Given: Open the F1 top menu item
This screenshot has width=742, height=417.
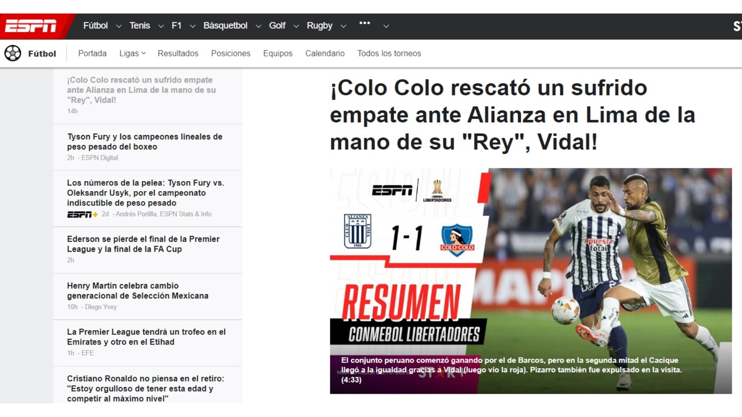Looking at the screenshot, I should click(177, 25).
